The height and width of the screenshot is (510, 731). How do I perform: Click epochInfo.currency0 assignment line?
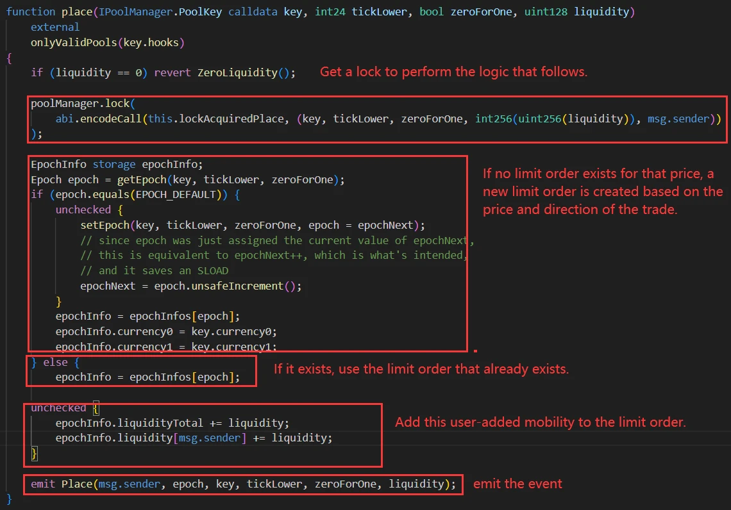click(165, 331)
